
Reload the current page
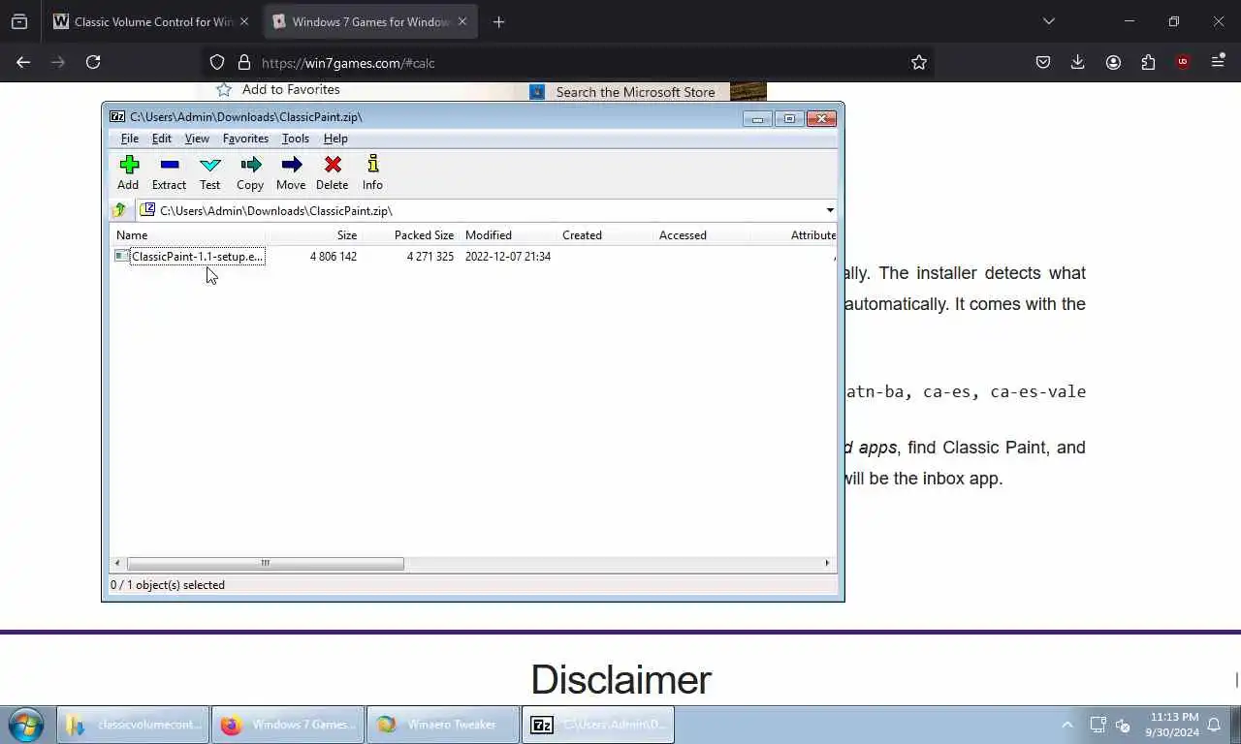93,62
